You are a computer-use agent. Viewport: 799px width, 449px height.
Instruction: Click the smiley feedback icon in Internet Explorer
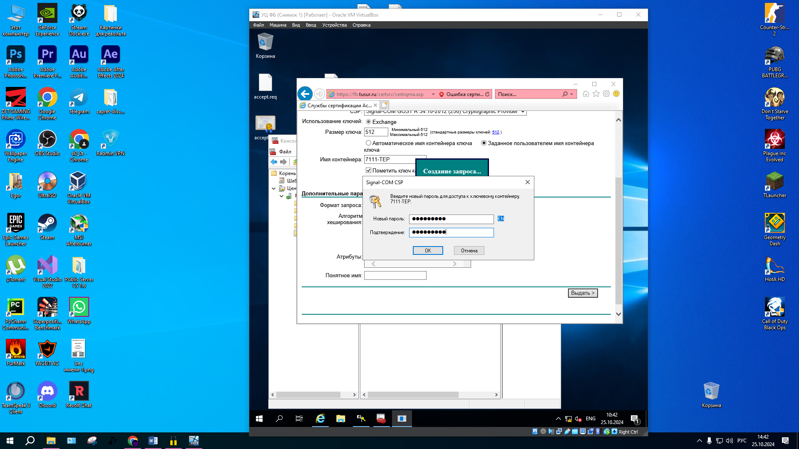tap(616, 94)
